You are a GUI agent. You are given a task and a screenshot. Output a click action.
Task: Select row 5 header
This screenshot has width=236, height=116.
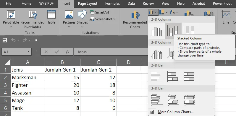(5, 100)
